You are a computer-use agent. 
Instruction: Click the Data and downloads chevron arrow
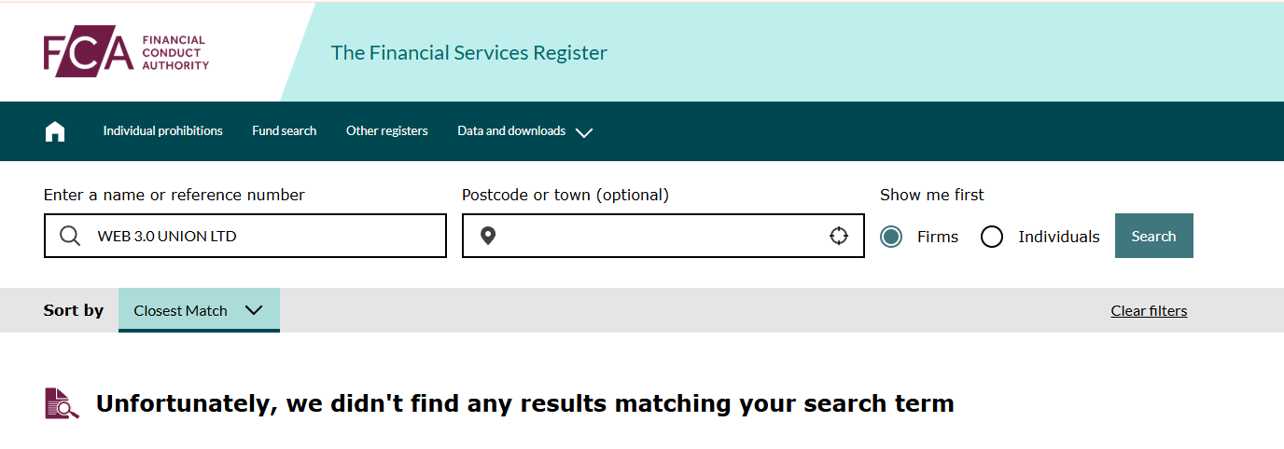pyautogui.click(x=584, y=132)
